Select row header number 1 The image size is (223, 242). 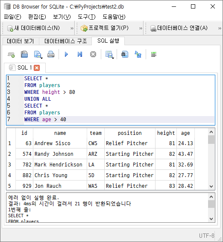tap(9, 143)
